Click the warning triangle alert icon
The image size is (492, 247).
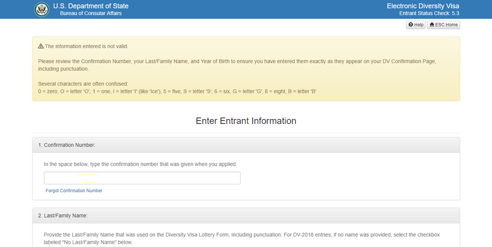pos(41,47)
